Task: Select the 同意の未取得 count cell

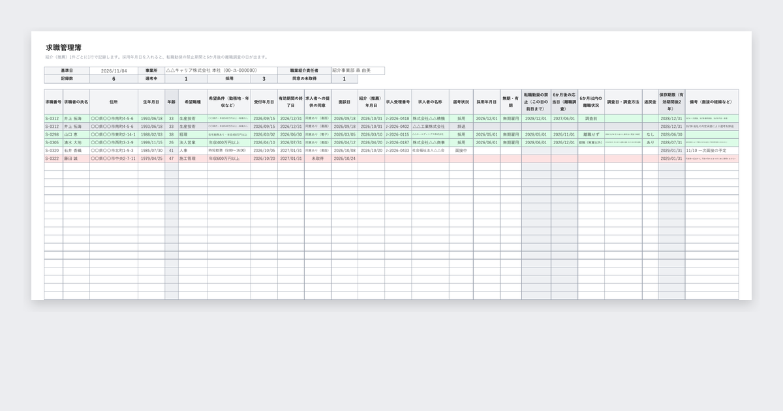Action: pyautogui.click(x=345, y=79)
